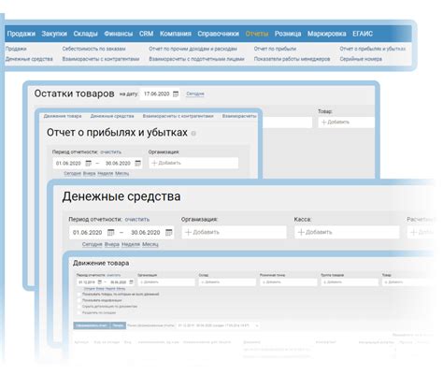The width and height of the screenshot is (443, 375).
Task: Click calendar icon beside 17.06.2020 date
Action: pyautogui.click(x=176, y=94)
